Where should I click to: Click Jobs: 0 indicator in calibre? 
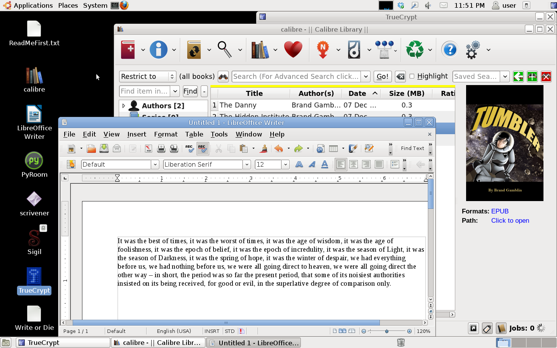[522, 328]
